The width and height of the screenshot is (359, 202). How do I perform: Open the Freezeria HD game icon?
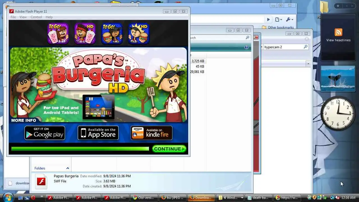85,34
